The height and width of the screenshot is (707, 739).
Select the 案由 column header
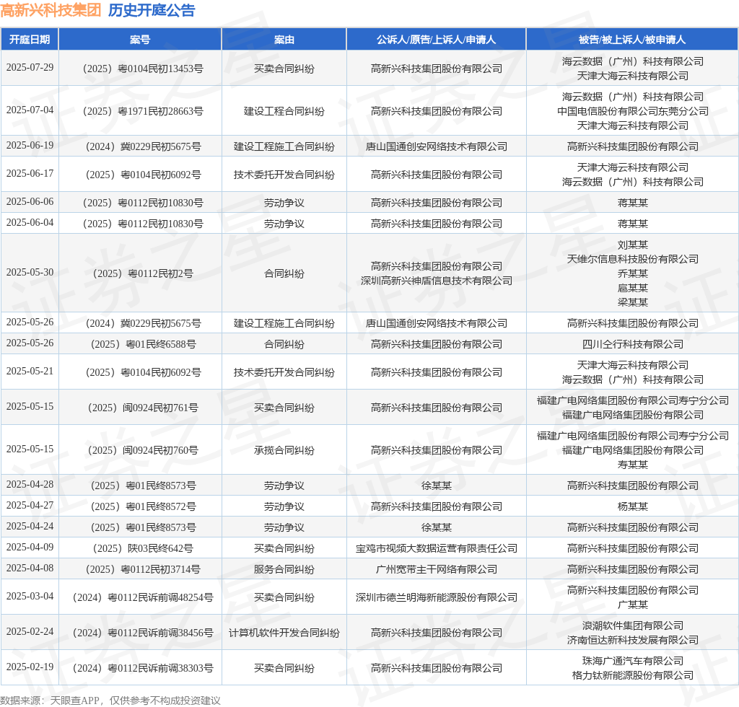tap(284, 40)
